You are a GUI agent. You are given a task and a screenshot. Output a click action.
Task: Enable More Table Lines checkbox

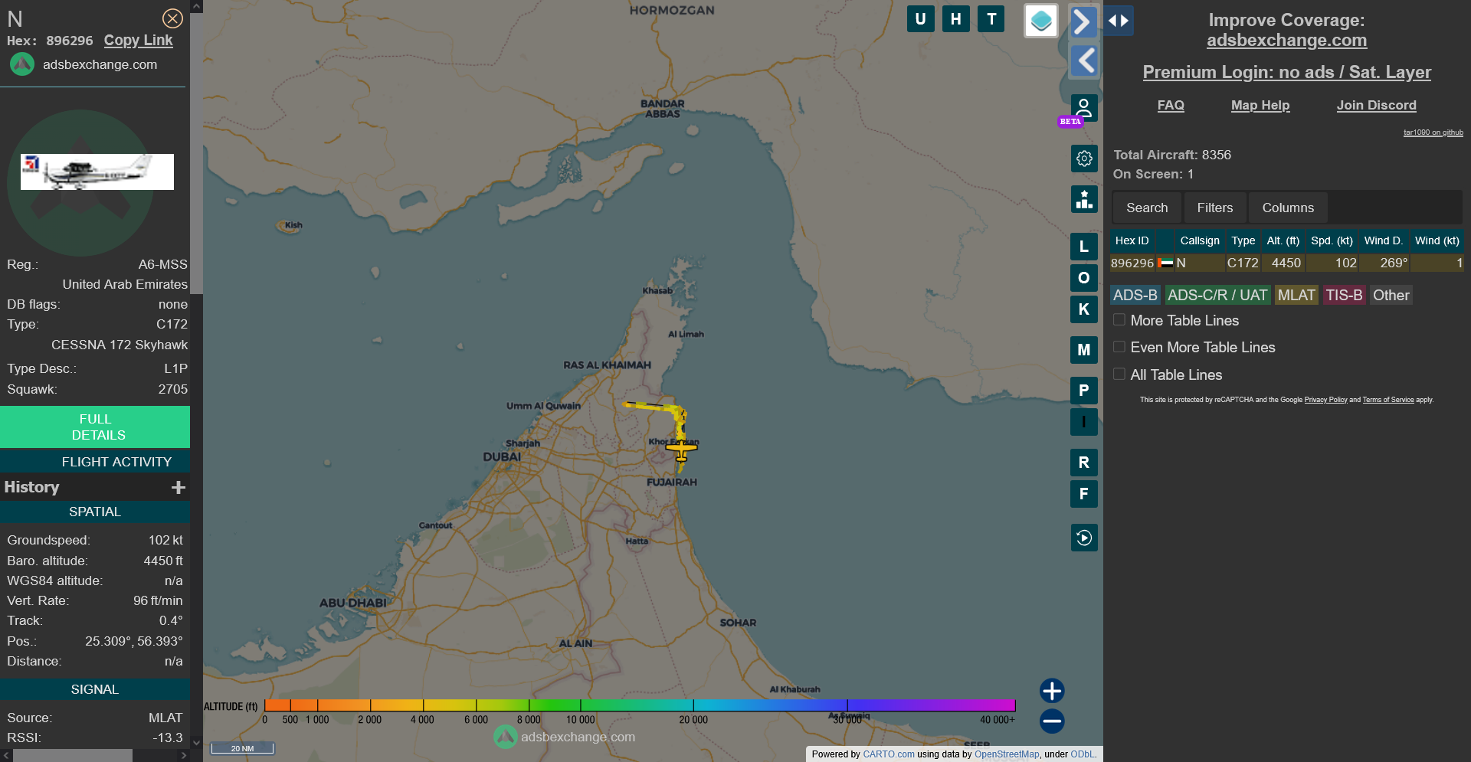point(1119,320)
